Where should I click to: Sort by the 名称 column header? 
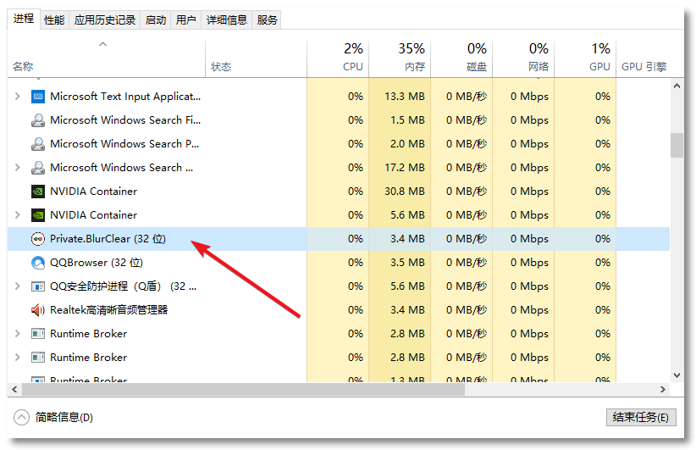pos(106,59)
